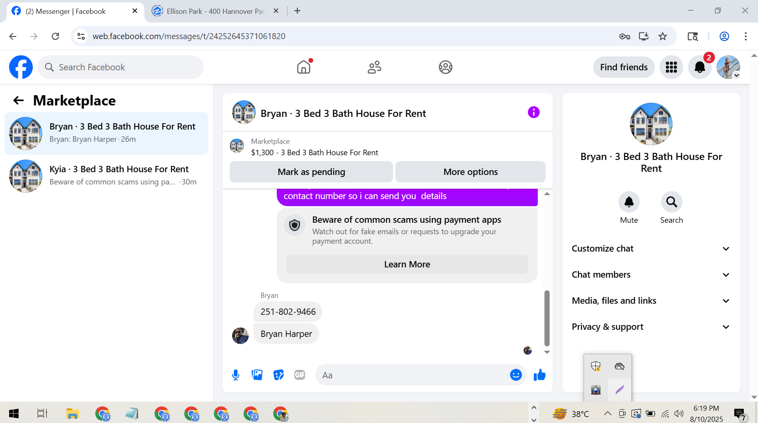Attach a photo with the image icon
The width and height of the screenshot is (758, 423).
point(257,375)
